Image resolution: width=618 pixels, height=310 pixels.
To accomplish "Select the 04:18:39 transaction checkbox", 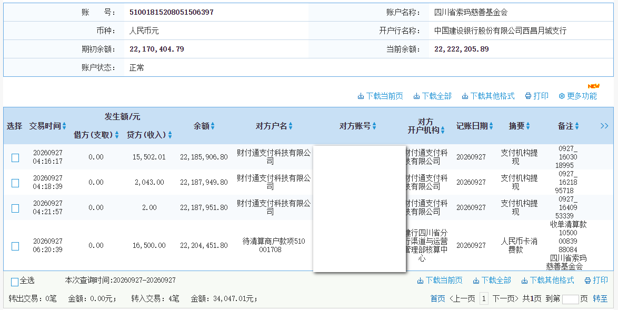I will click(15, 183).
